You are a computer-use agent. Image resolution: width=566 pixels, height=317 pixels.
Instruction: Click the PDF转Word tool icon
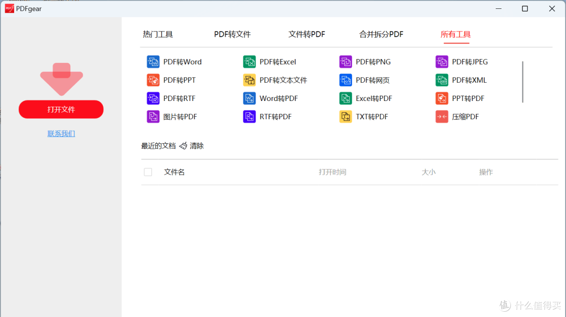[x=153, y=62]
